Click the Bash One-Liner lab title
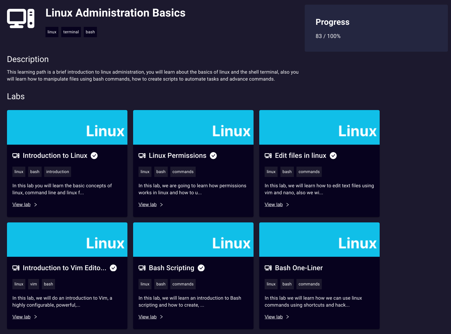The height and width of the screenshot is (334, 451). tap(299, 268)
